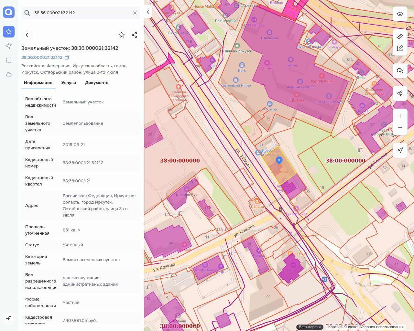Click the cadastral number search field

81,13
